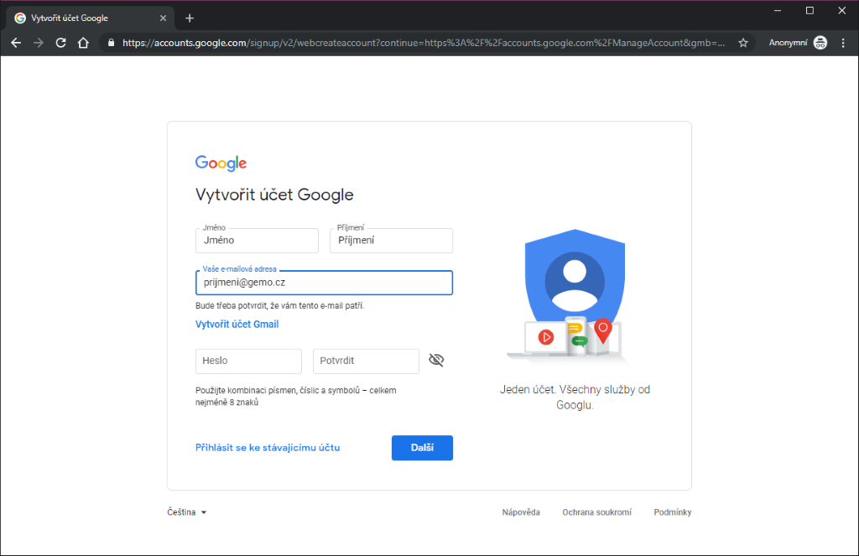Reload the page with the refresh icon
Screen dimensions: 859x556
tap(60, 43)
